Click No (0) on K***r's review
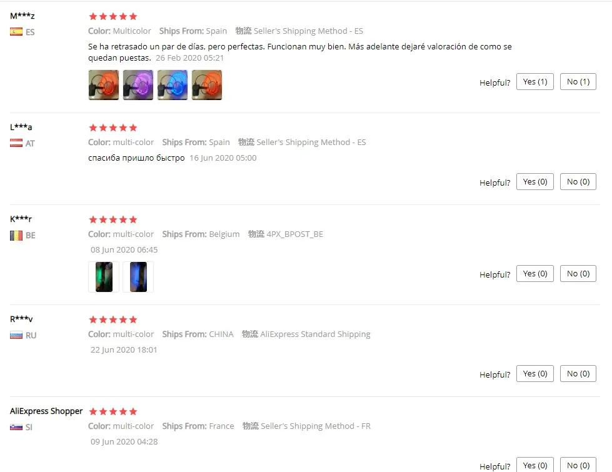Viewport: 612px width, 472px height. coord(578,274)
